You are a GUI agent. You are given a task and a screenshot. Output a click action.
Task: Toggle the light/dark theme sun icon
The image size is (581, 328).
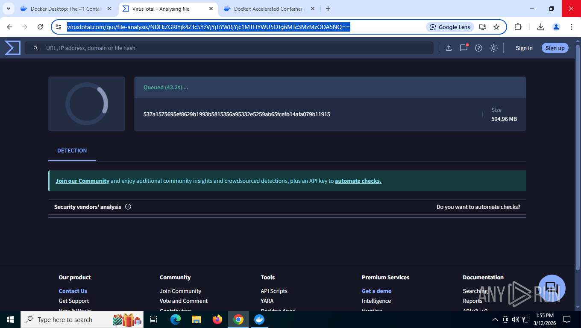coord(493,48)
